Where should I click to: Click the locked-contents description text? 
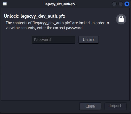(57, 25)
